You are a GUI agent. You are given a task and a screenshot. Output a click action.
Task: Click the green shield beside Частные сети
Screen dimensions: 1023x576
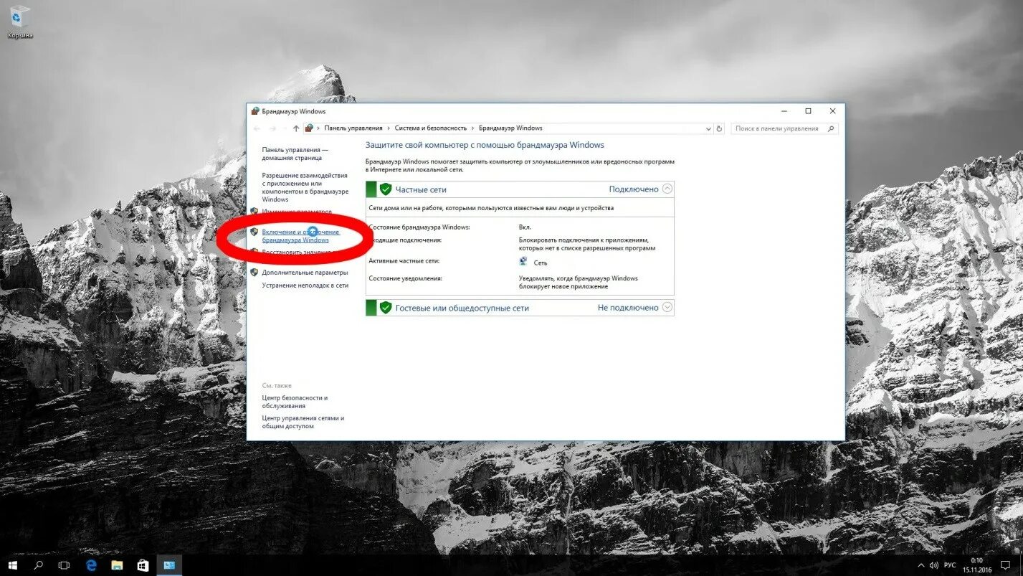[x=386, y=189]
